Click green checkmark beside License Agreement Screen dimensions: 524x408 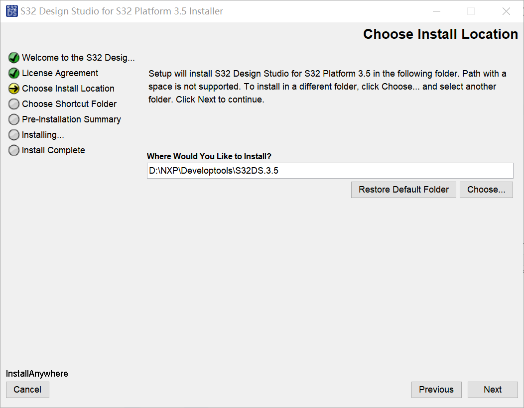click(x=14, y=73)
